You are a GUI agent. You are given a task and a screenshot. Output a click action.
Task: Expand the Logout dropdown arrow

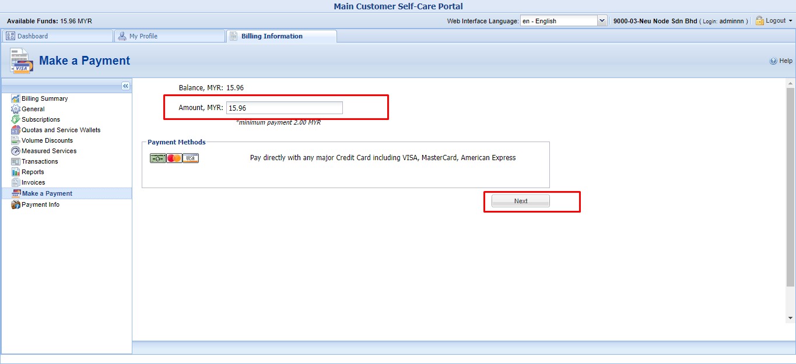(x=790, y=21)
